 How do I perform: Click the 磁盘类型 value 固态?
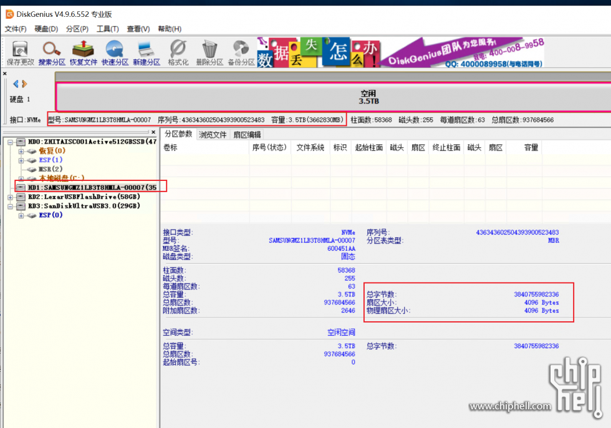coord(348,256)
